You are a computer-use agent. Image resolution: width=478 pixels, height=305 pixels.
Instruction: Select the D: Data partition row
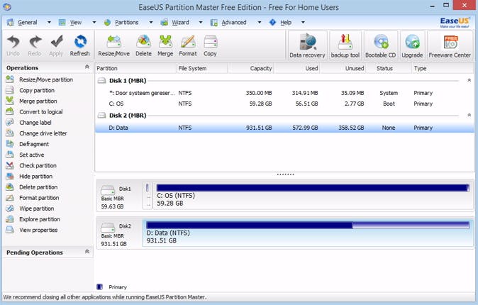tap(284, 128)
